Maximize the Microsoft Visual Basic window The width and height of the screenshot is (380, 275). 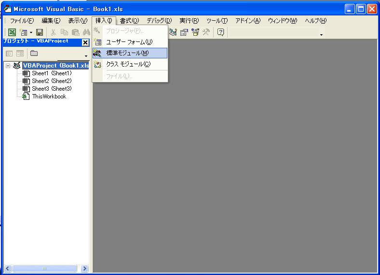click(x=361, y=9)
